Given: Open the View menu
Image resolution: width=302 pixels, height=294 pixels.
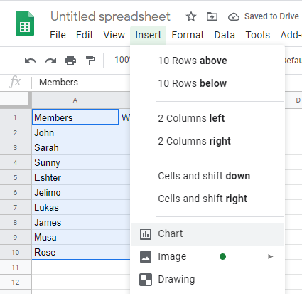Looking at the screenshot, I should pos(114,35).
